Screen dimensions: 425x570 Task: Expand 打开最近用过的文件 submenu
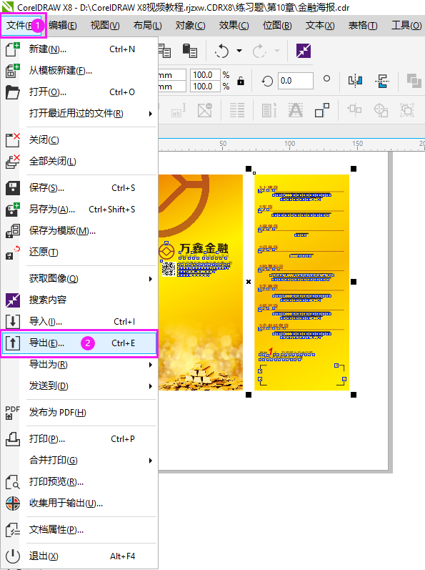pos(79,114)
